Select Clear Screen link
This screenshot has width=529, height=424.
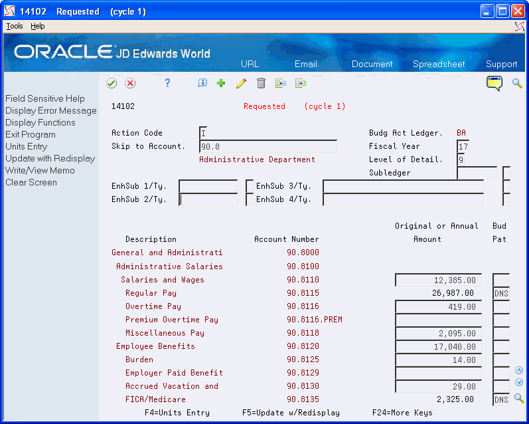(x=31, y=183)
